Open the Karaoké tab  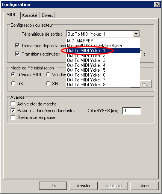tap(30, 15)
